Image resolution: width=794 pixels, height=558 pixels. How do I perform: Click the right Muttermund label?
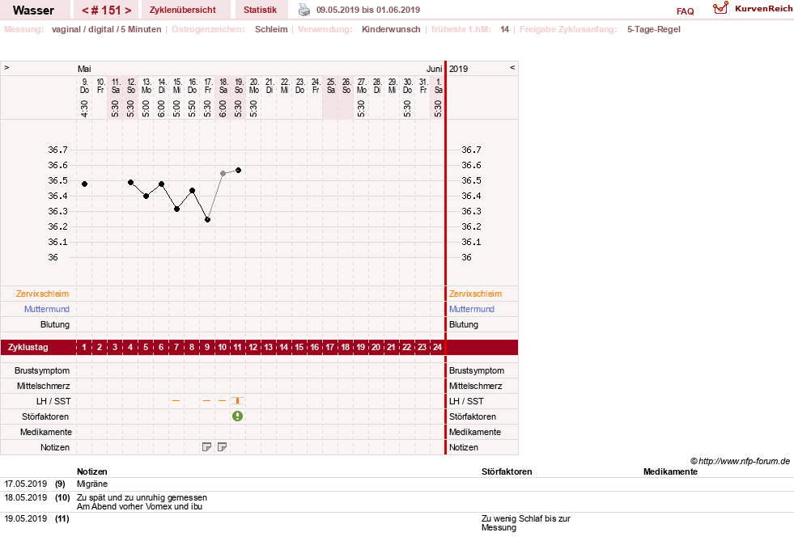[471, 309]
